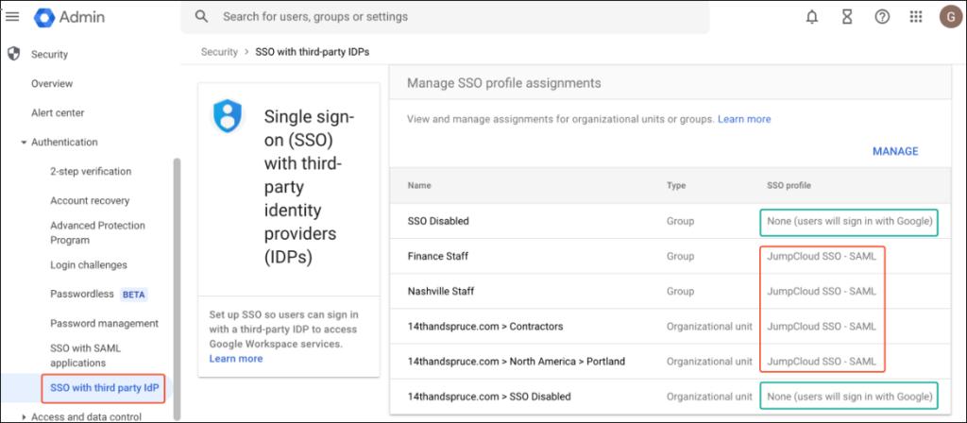Viewport: 967px width, 423px height.
Task: Open the Google apps grid
Action: (x=915, y=17)
